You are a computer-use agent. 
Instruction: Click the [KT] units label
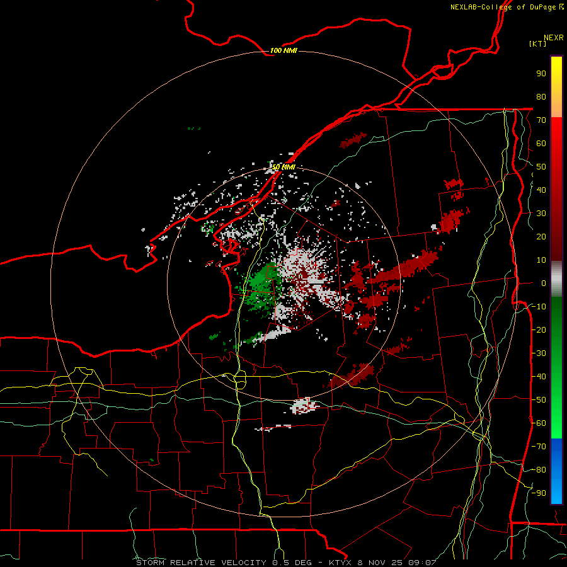[537, 43]
